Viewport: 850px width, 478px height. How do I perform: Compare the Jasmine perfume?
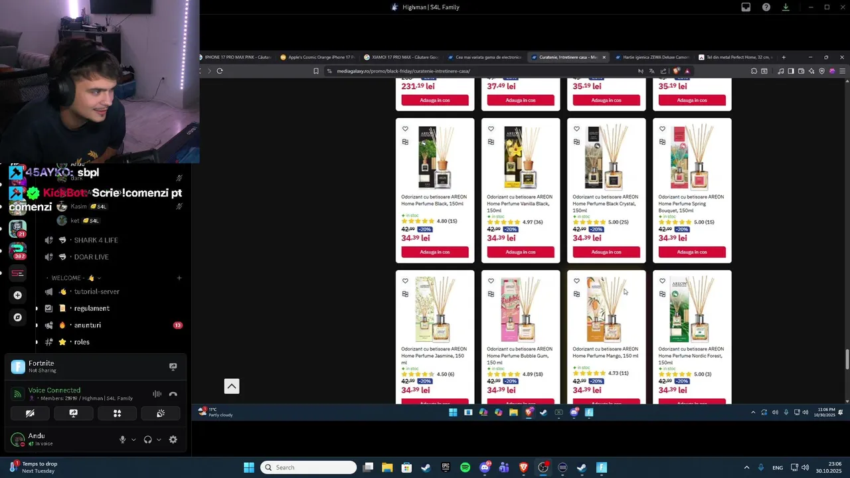click(405, 293)
